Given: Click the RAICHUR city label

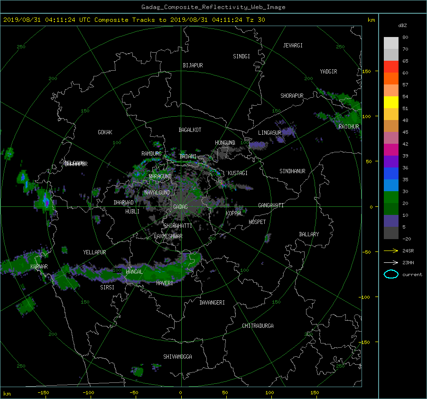Looking at the screenshot, I should [349, 127].
